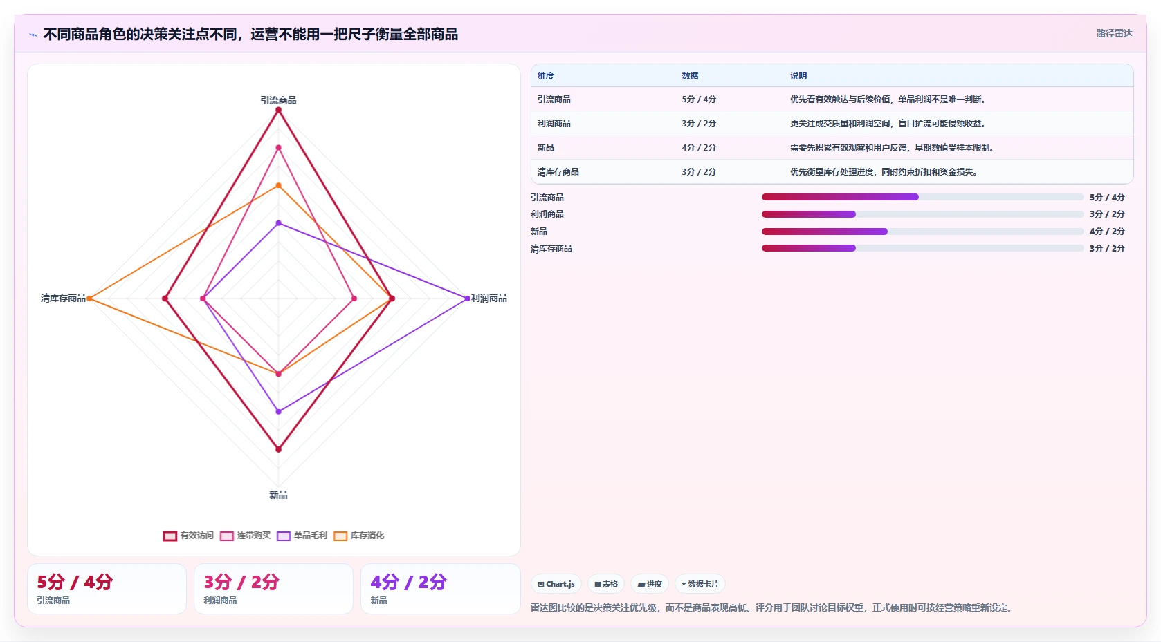The image size is (1161, 642).
Task: Click the 引流商品 progress bar
Action: click(922, 197)
